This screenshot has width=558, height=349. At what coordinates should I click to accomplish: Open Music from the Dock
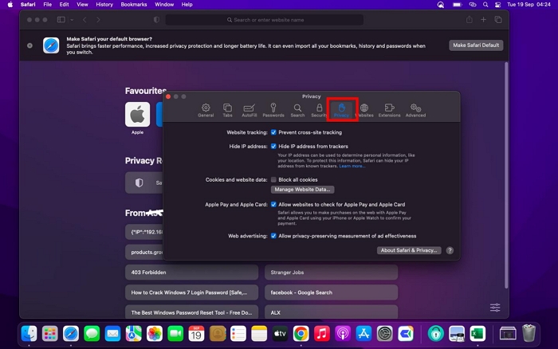[322, 334]
